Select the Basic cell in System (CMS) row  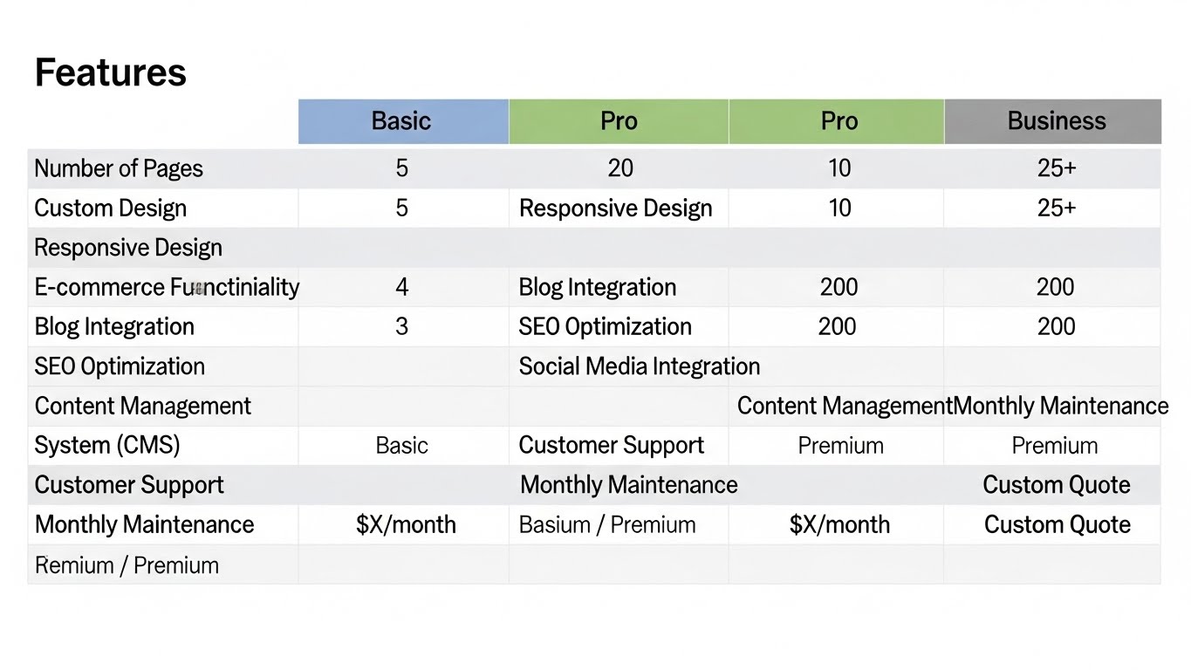point(401,446)
